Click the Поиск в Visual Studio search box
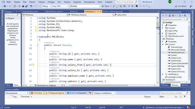 point(126,2)
